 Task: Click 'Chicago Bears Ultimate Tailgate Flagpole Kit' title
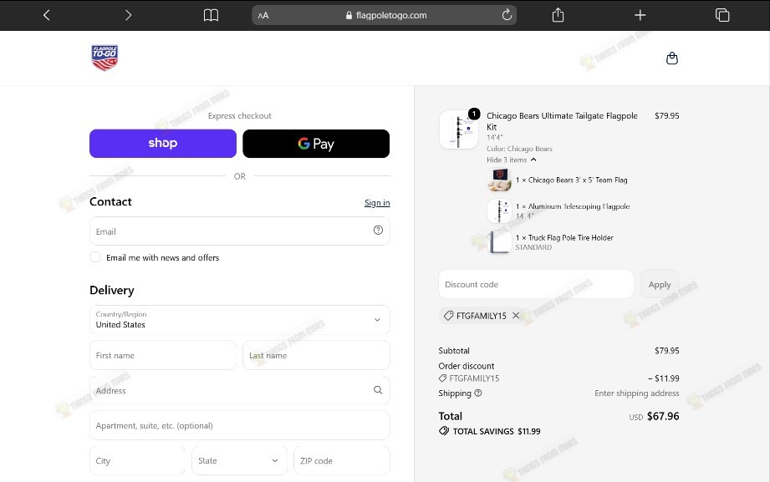tap(562, 121)
